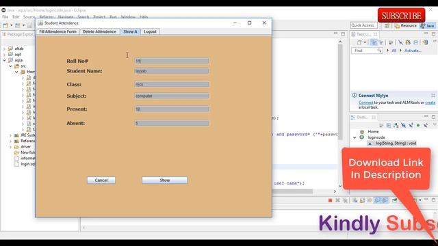Open the Open Perspective icon
This screenshot has height=246, width=438.
tap(387, 26)
